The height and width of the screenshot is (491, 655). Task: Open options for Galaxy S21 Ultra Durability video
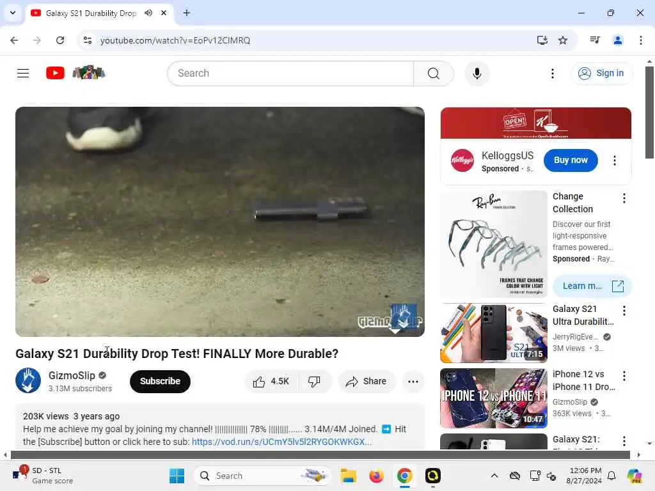624,311
